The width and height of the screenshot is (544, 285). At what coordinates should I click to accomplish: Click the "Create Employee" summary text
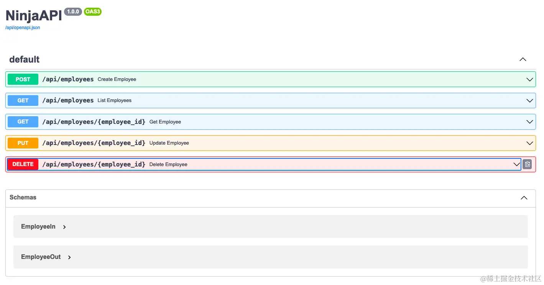117,79
